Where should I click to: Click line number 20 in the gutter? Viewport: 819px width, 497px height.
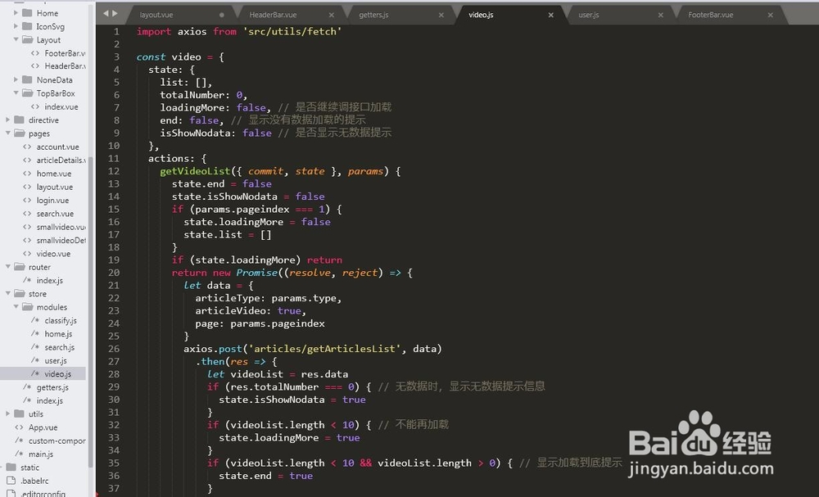tap(114, 273)
